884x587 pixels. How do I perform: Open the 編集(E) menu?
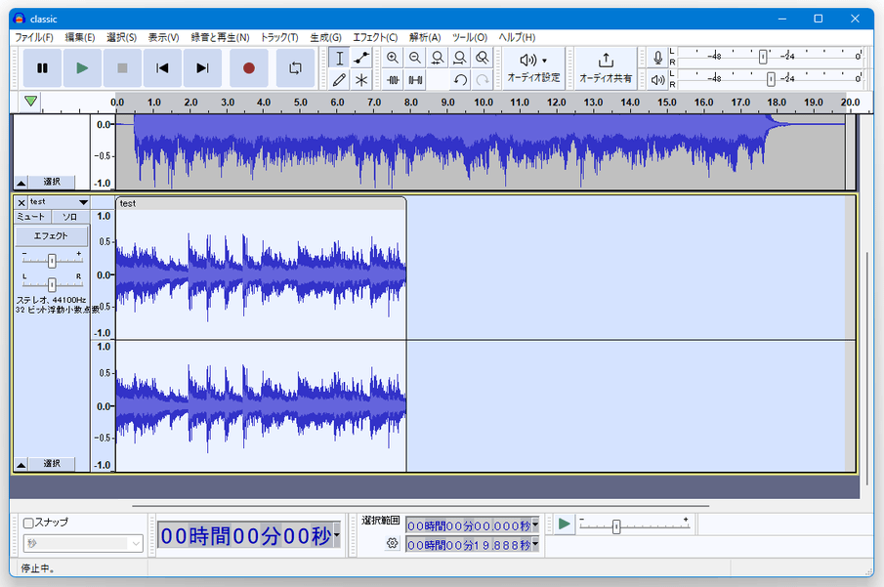click(80, 37)
